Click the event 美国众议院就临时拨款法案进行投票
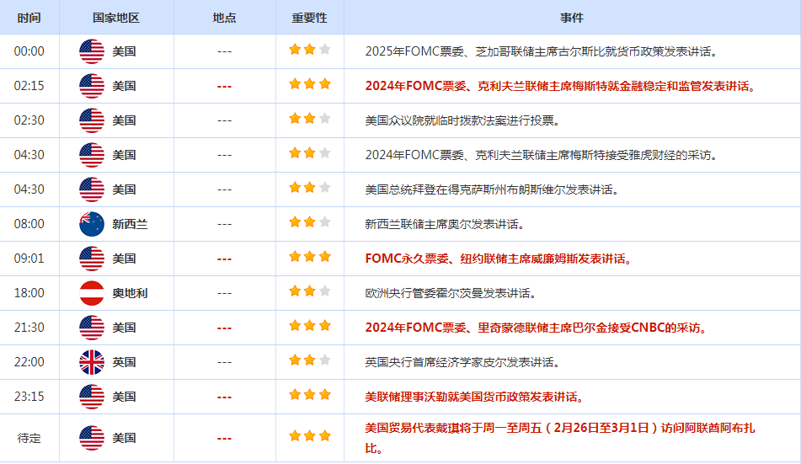 463,120
